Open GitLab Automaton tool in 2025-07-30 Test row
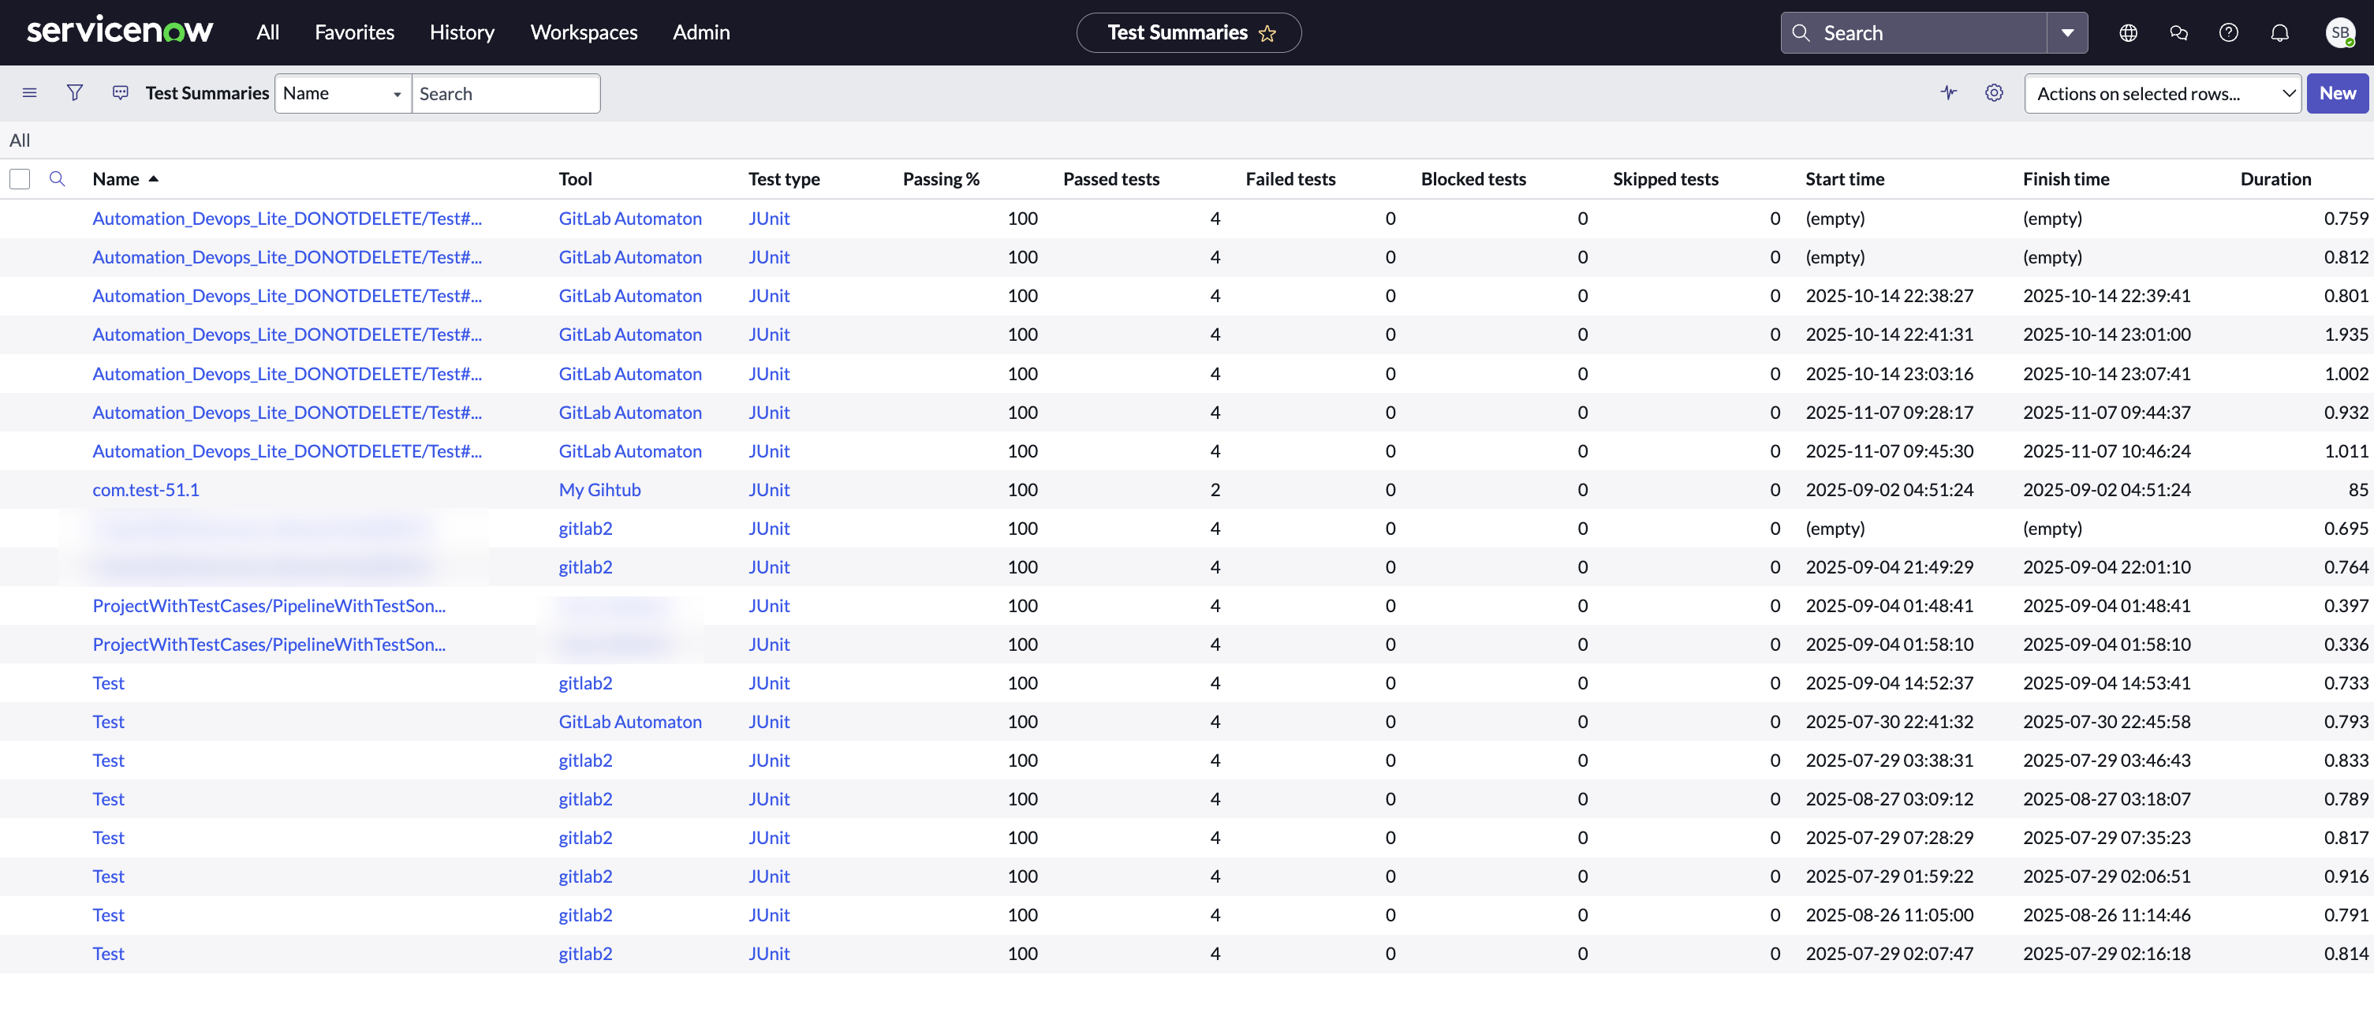 [x=629, y=722]
